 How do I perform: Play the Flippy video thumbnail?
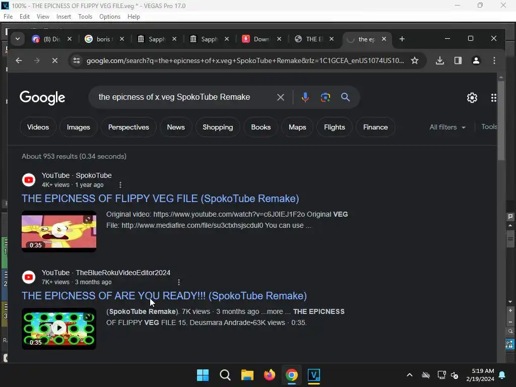[x=59, y=231]
